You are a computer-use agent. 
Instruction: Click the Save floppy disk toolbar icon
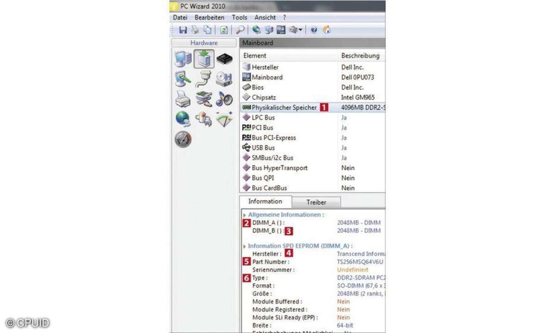(183, 30)
